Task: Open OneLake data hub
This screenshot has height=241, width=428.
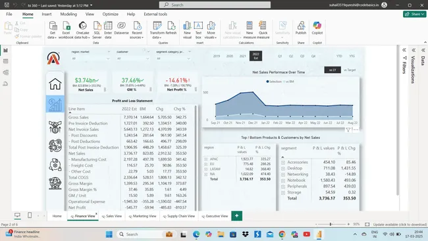Action: 82,30
